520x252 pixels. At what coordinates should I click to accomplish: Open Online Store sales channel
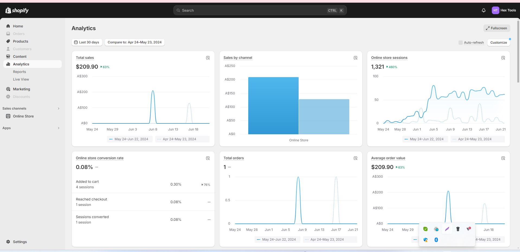point(33,116)
